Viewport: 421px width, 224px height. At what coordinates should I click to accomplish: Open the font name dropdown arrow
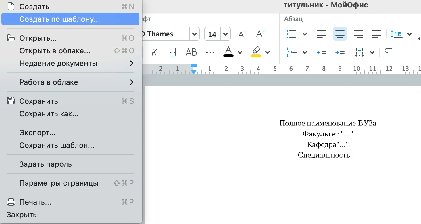coord(195,34)
